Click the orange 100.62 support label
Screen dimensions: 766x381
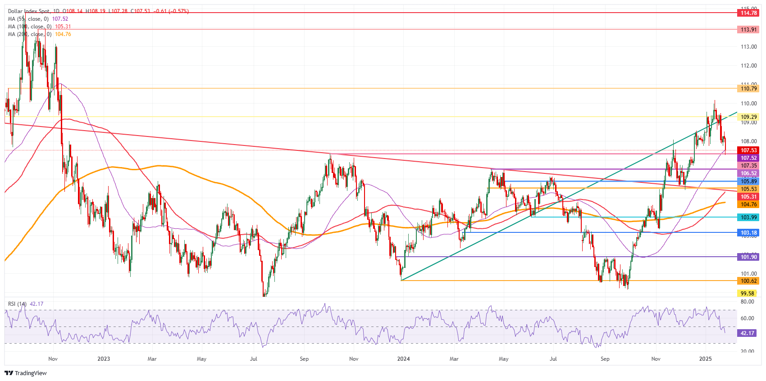pos(748,281)
